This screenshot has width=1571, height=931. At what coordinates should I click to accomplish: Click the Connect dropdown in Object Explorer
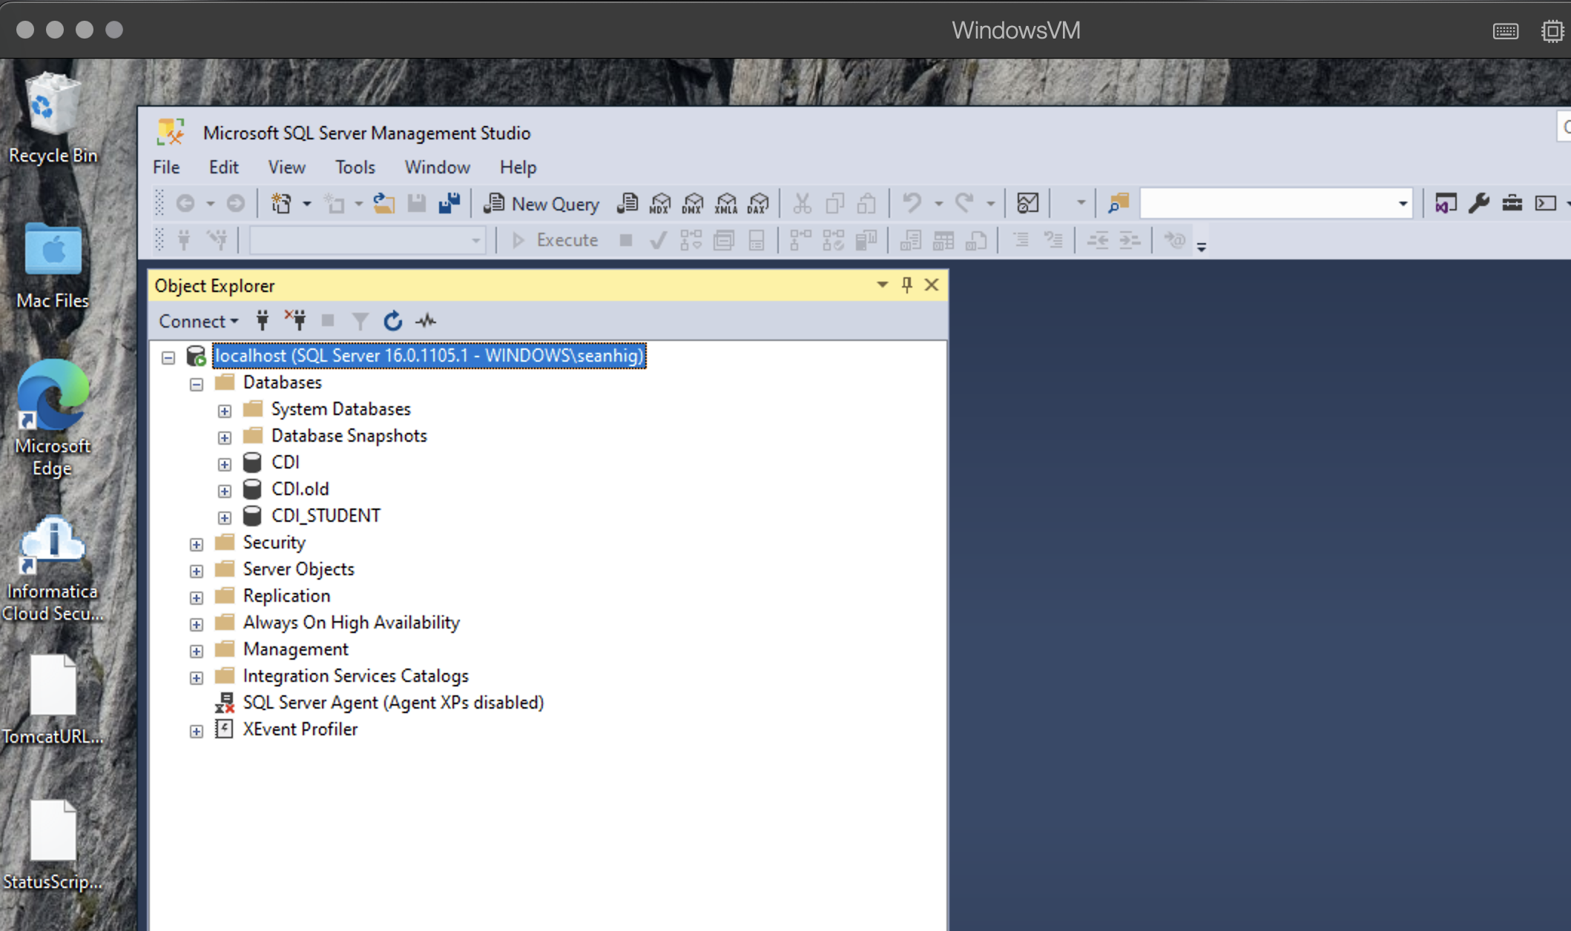point(198,322)
